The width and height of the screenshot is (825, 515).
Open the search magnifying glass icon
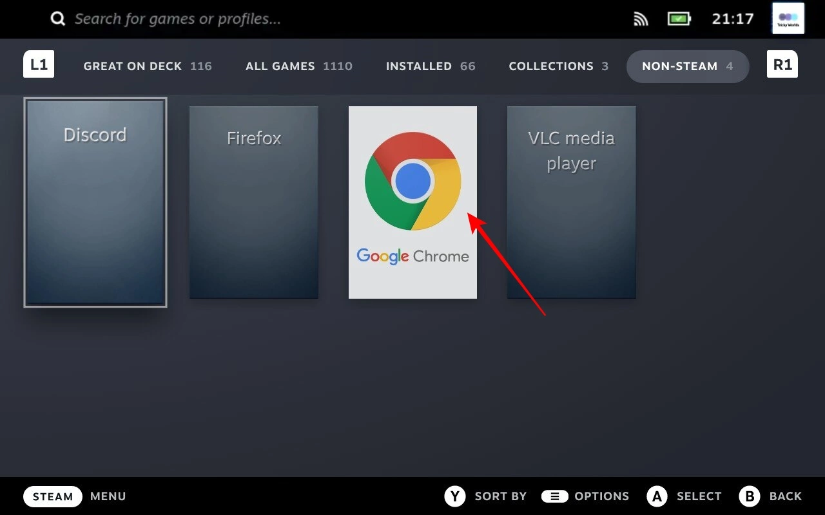point(57,19)
